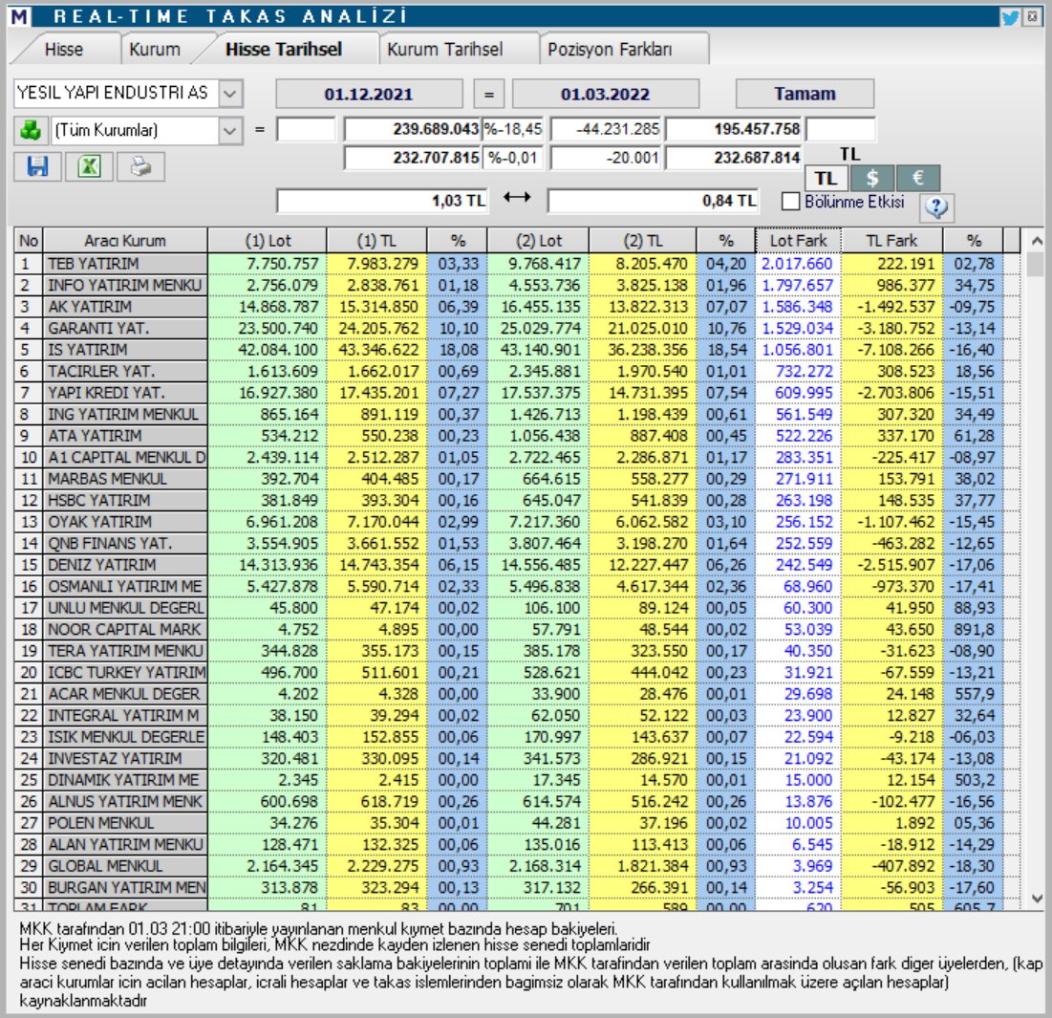Viewport: 1052px width, 1018px height.
Task: Open the Pozisyon Farkları tab
Action: click(610, 50)
